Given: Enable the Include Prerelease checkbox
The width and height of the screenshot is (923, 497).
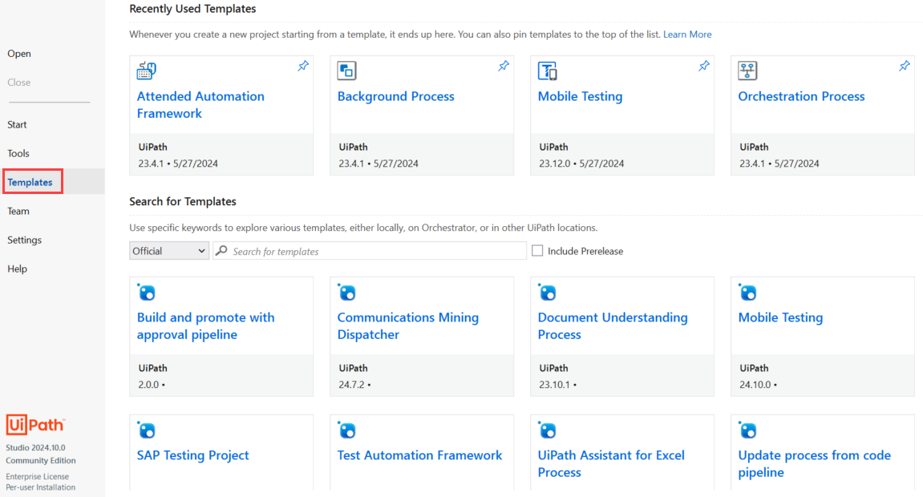Looking at the screenshot, I should [x=537, y=251].
